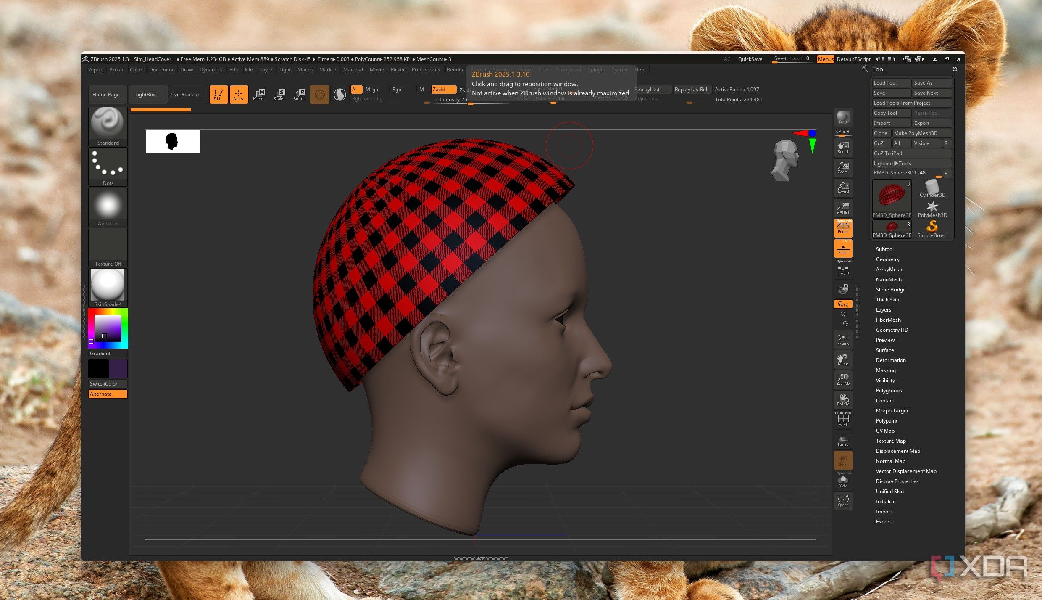Toggle the Floor grid button
This screenshot has width=1042, height=600.
click(843, 248)
